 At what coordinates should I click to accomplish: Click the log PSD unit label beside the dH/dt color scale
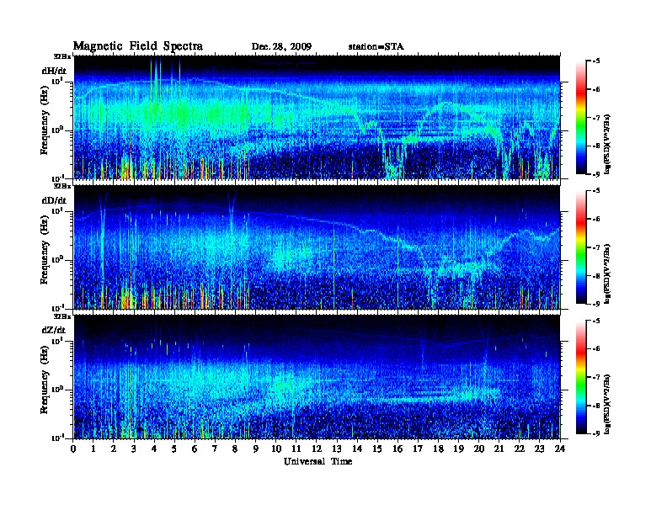point(608,144)
